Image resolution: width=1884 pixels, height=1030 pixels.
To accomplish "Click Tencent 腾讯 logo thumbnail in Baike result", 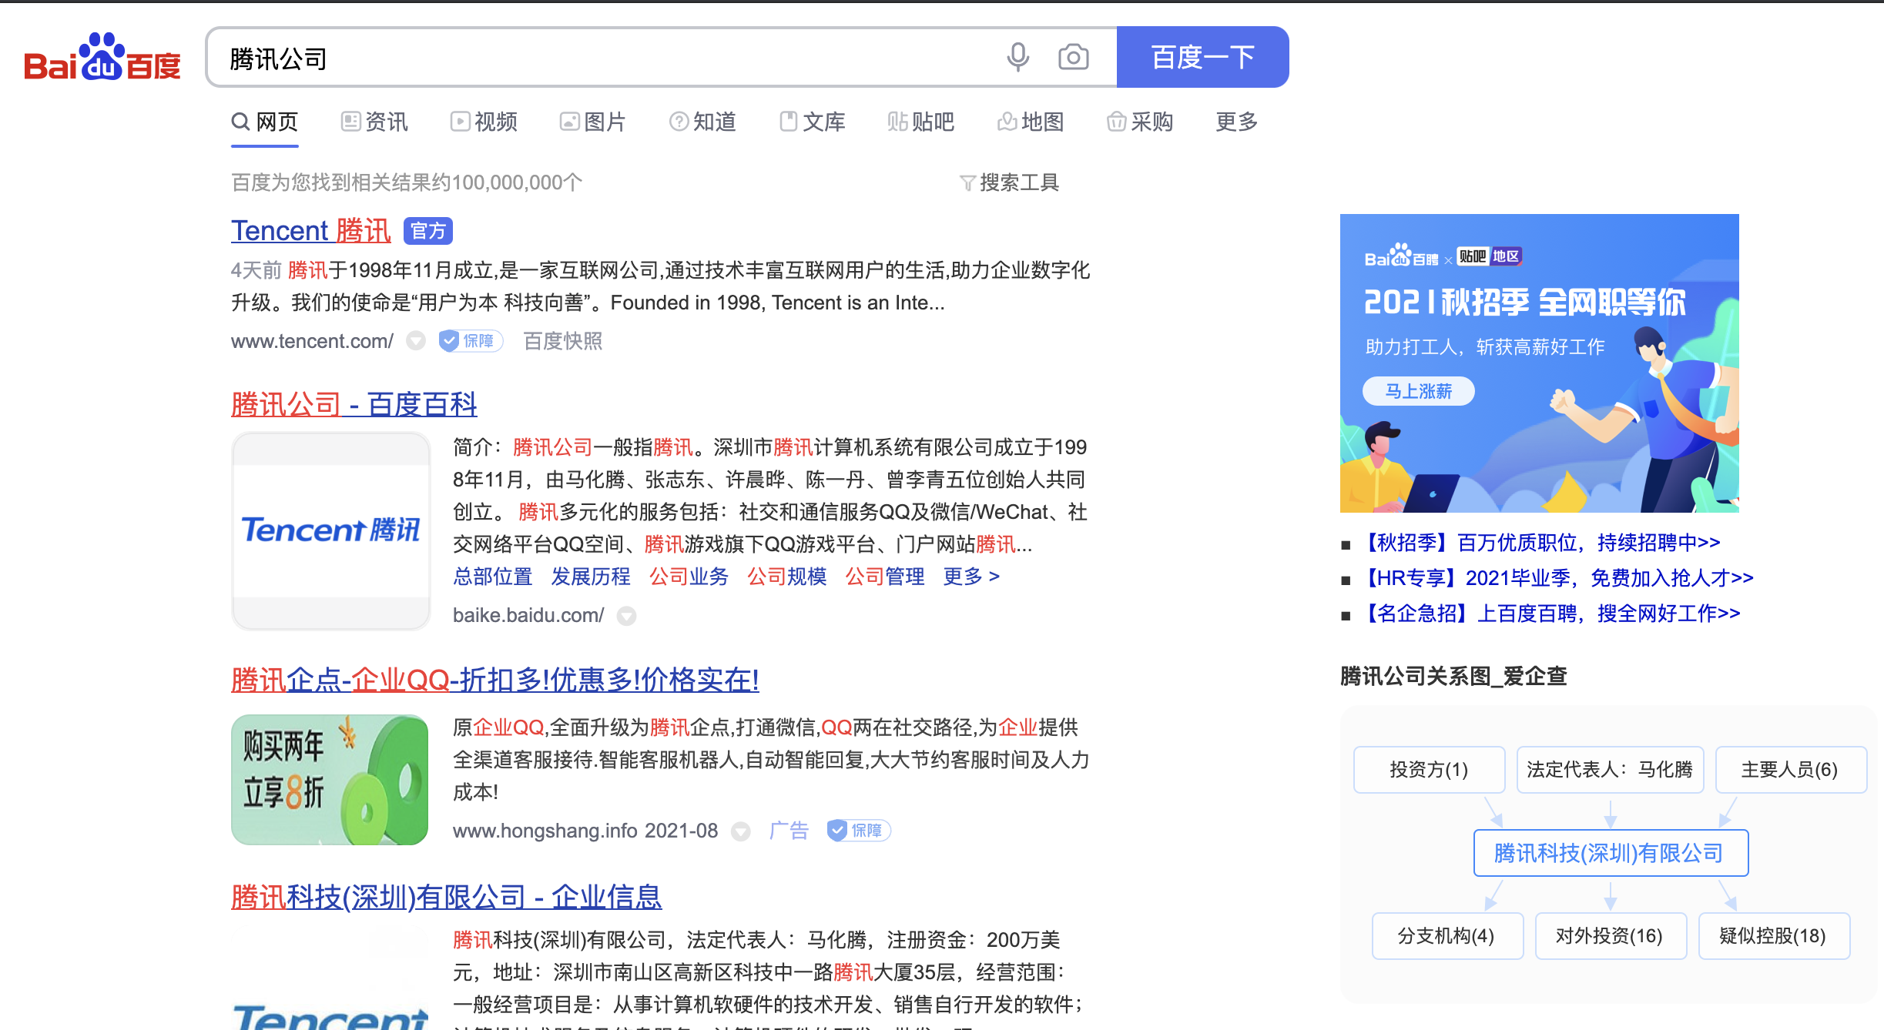I will coord(331,530).
